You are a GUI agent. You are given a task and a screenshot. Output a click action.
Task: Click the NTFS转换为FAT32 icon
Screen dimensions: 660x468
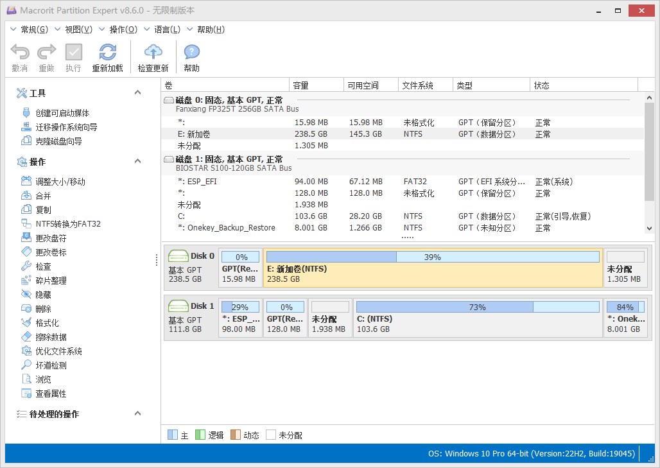tap(26, 223)
